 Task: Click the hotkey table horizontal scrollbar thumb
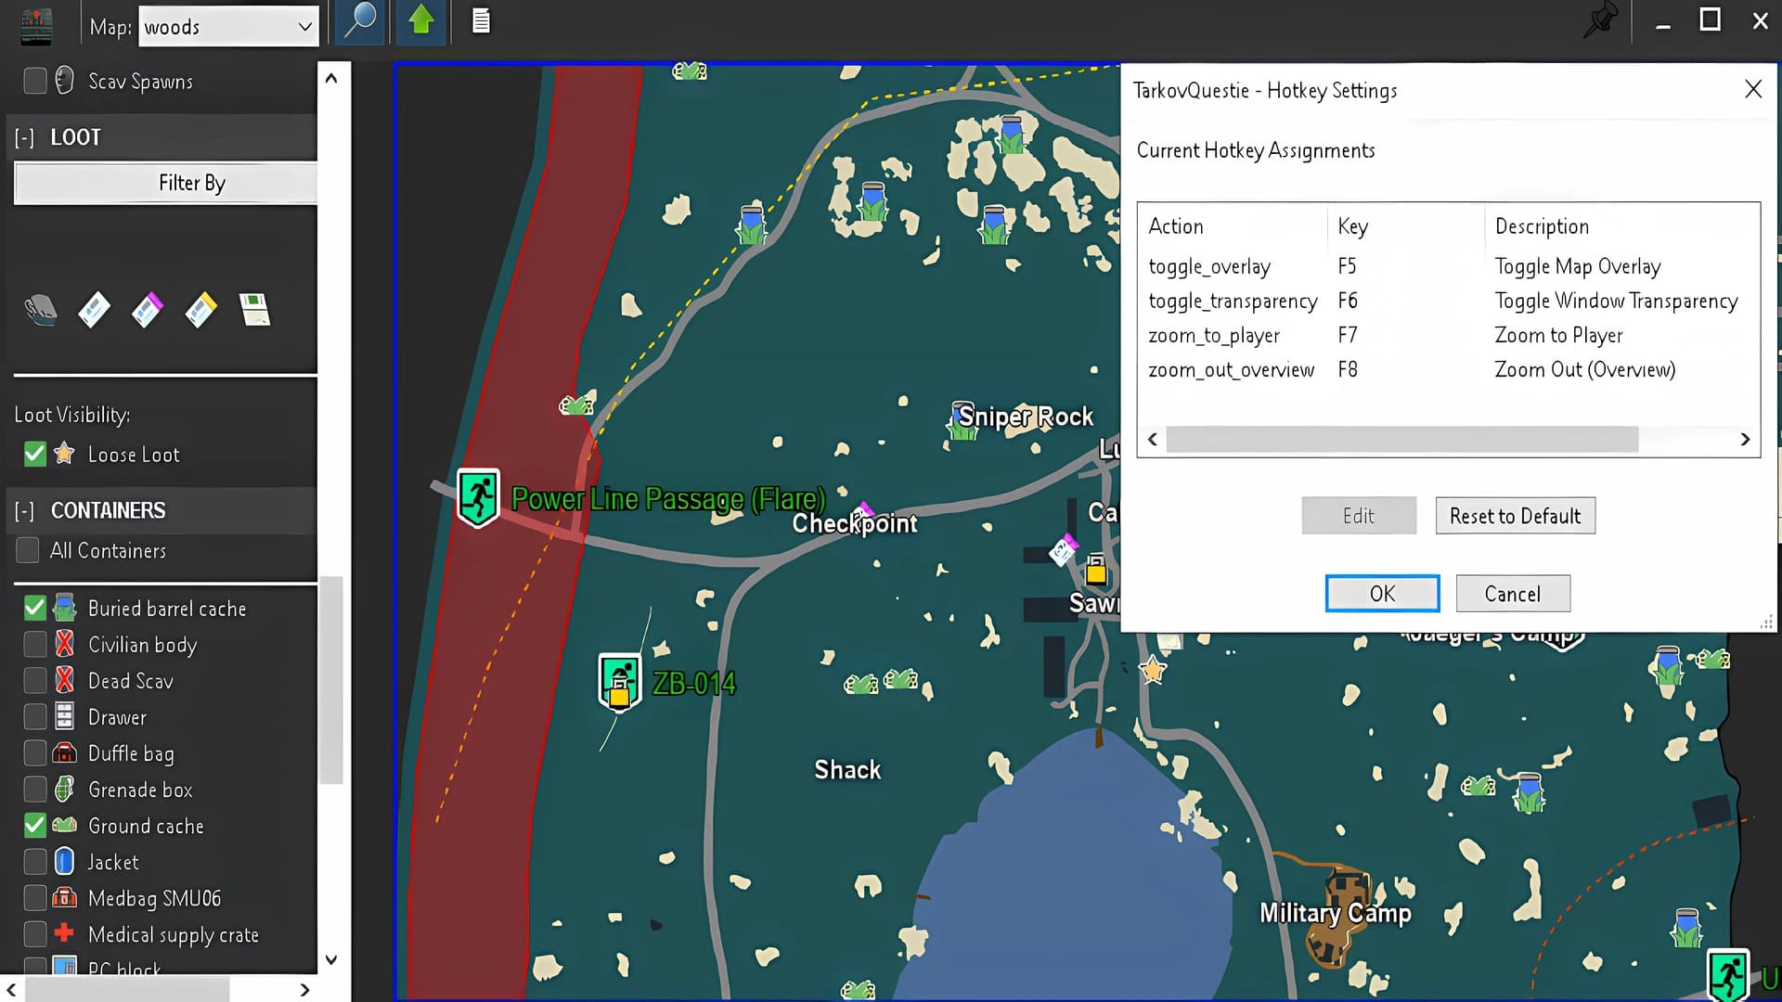(1401, 440)
